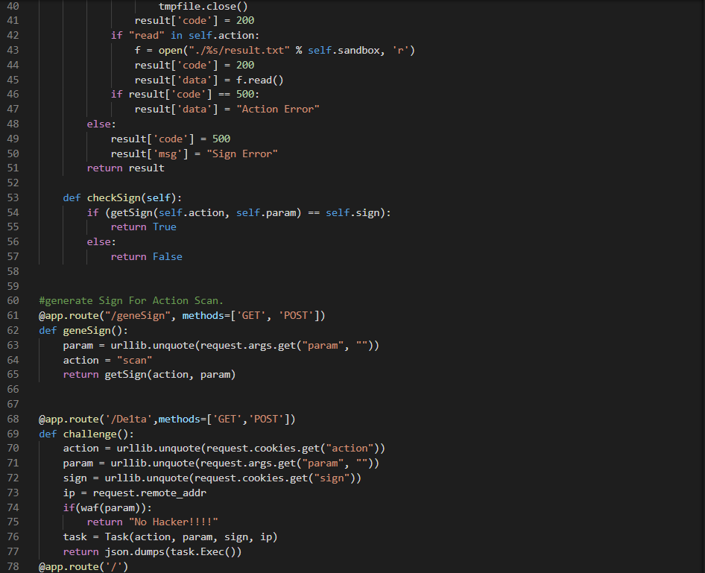Image resolution: width=705 pixels, height=573 pixels.
Task: Click the 'checkSign' function name
Action: tap(114, 197)
